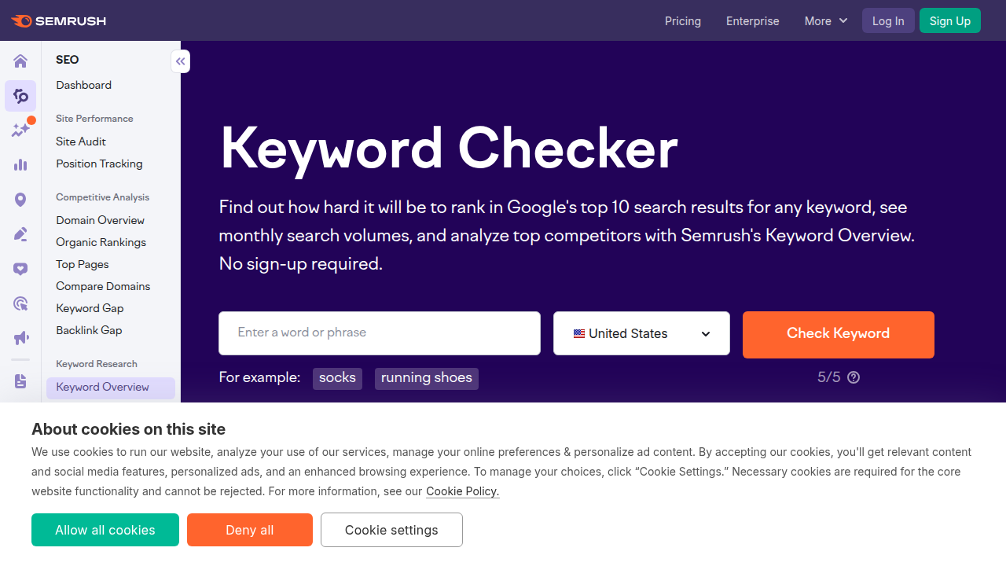This screenshot has height=566, width=1006.
Task: Select the Home icon in the left rail
Action: tap(20, 61)
